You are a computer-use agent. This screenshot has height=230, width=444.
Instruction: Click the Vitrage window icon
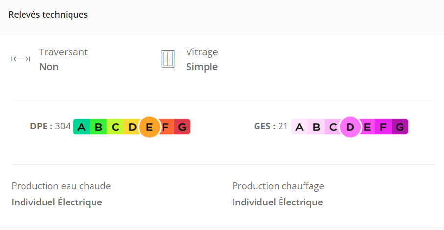[x=168, y=59]
